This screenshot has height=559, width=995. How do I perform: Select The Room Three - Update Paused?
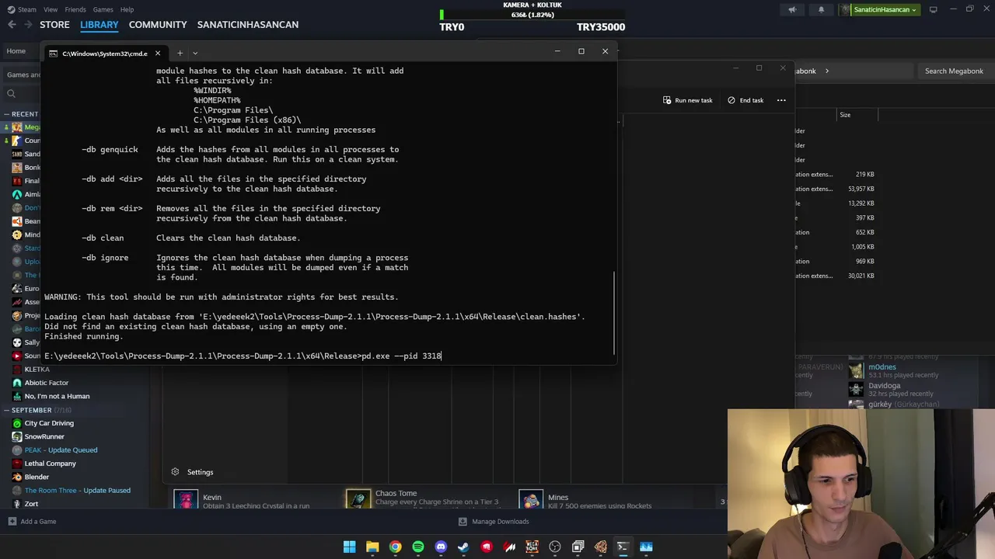[77, 491]
